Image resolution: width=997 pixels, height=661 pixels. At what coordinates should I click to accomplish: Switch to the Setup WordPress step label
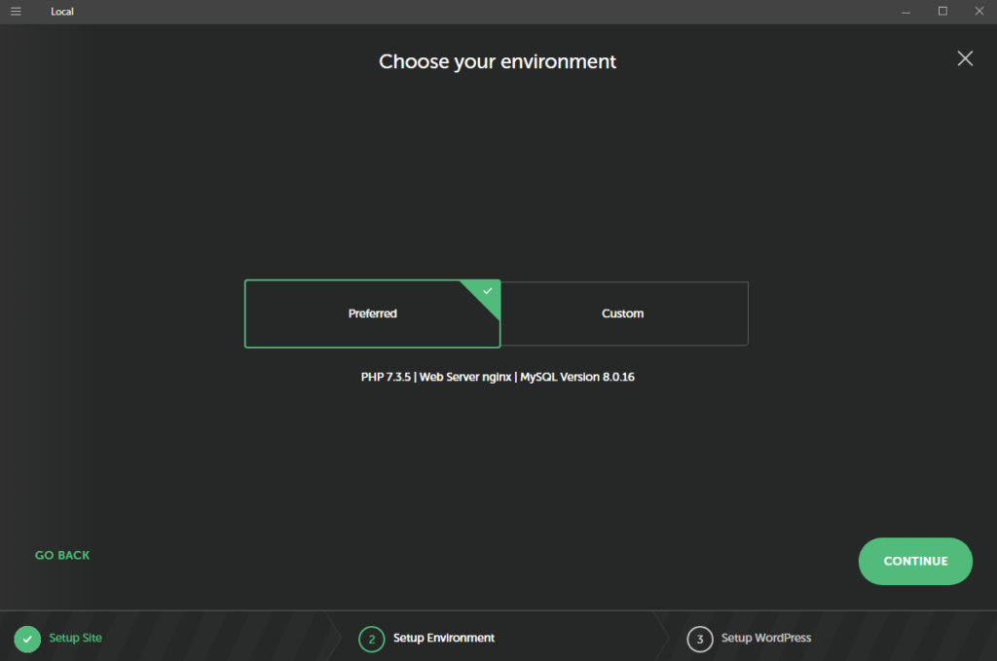pos(766,638)
